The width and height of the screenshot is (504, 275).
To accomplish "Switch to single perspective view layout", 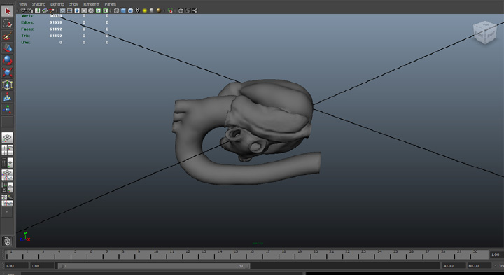I will [8, 137].
